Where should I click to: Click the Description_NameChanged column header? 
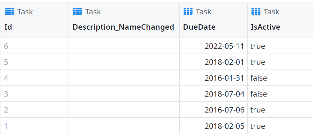(123, 27)
